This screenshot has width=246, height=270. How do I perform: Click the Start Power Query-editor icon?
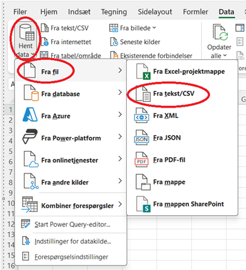coord(26,224)
